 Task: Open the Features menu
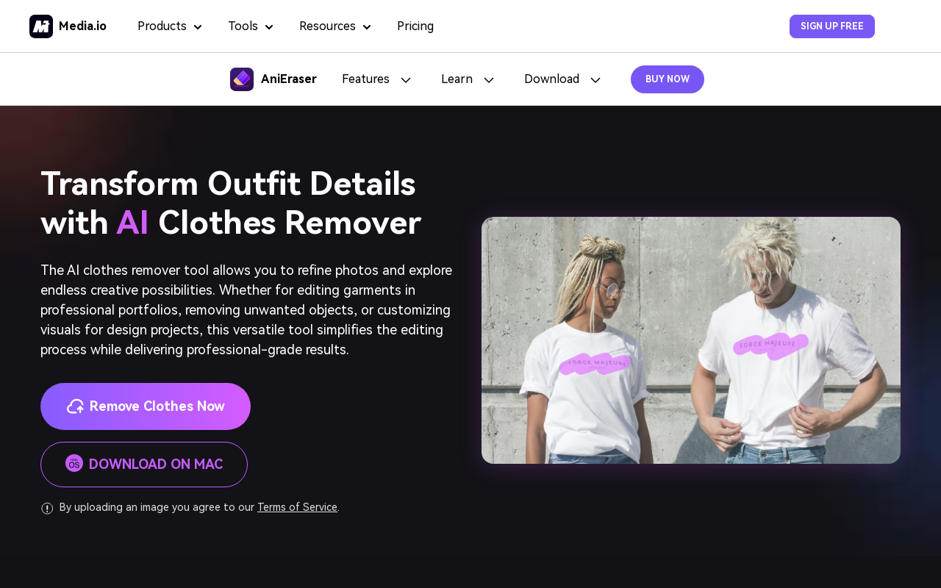coord(365,79)
